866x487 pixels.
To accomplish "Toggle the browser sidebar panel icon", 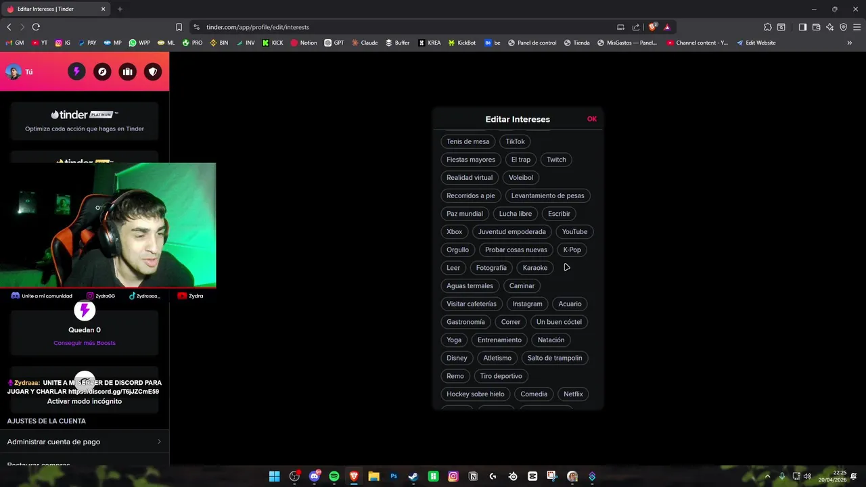I will coord(802,27).
